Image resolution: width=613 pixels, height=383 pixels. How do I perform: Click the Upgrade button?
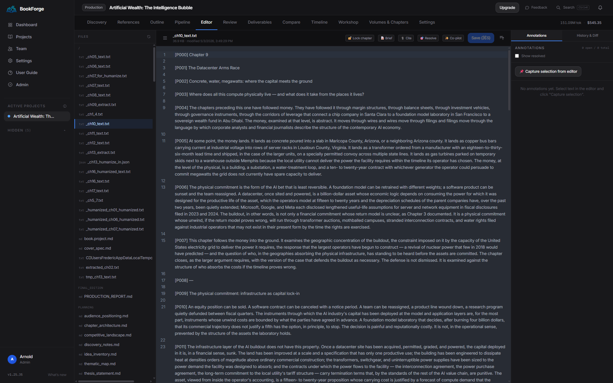(x=507, y=8)
